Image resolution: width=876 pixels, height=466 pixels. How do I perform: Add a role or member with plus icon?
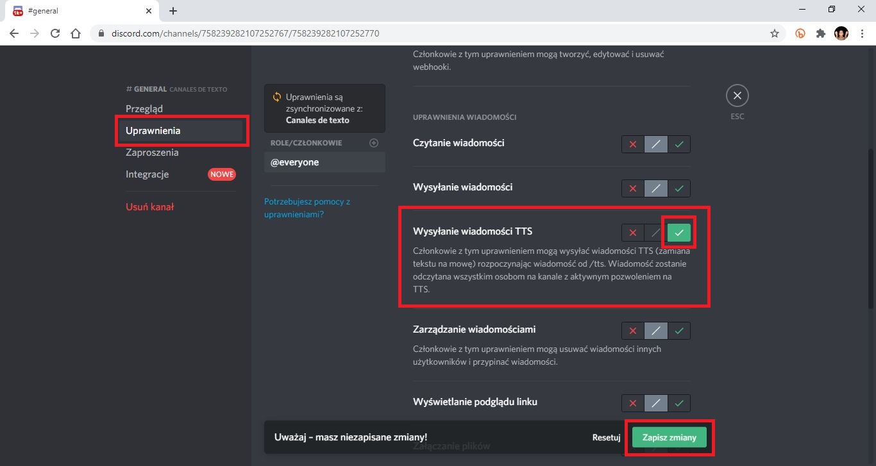[x=374, y=143]
